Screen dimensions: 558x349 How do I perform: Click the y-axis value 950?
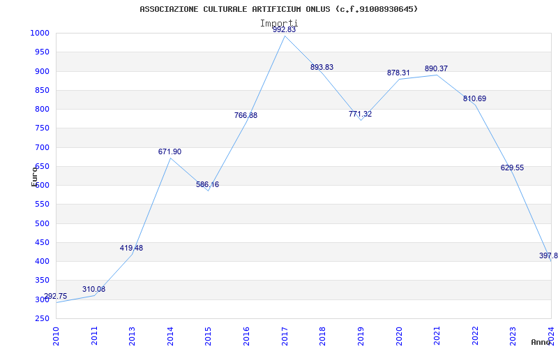coord(42,52)
